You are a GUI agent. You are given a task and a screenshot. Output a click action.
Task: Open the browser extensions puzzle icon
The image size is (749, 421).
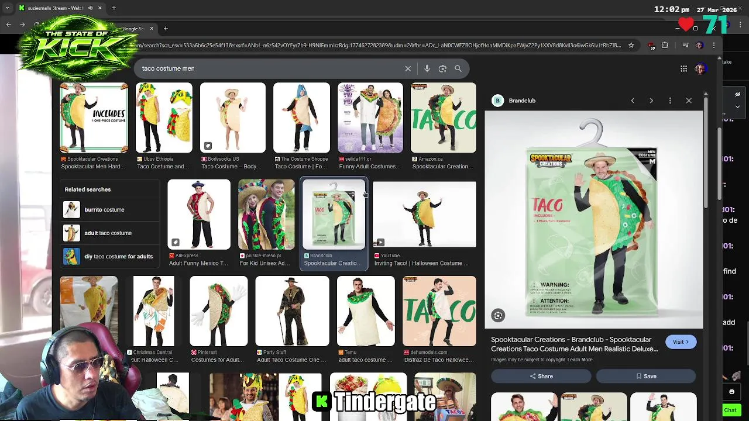point(665,45)
